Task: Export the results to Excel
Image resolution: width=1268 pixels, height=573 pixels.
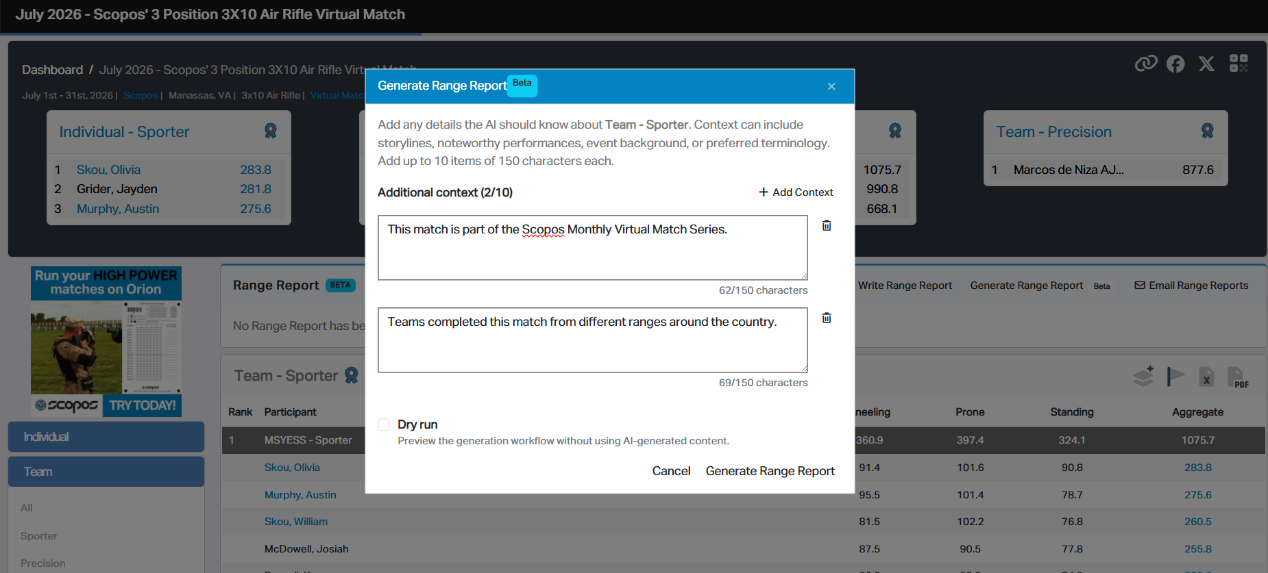Action: (x=1206, y=377)
